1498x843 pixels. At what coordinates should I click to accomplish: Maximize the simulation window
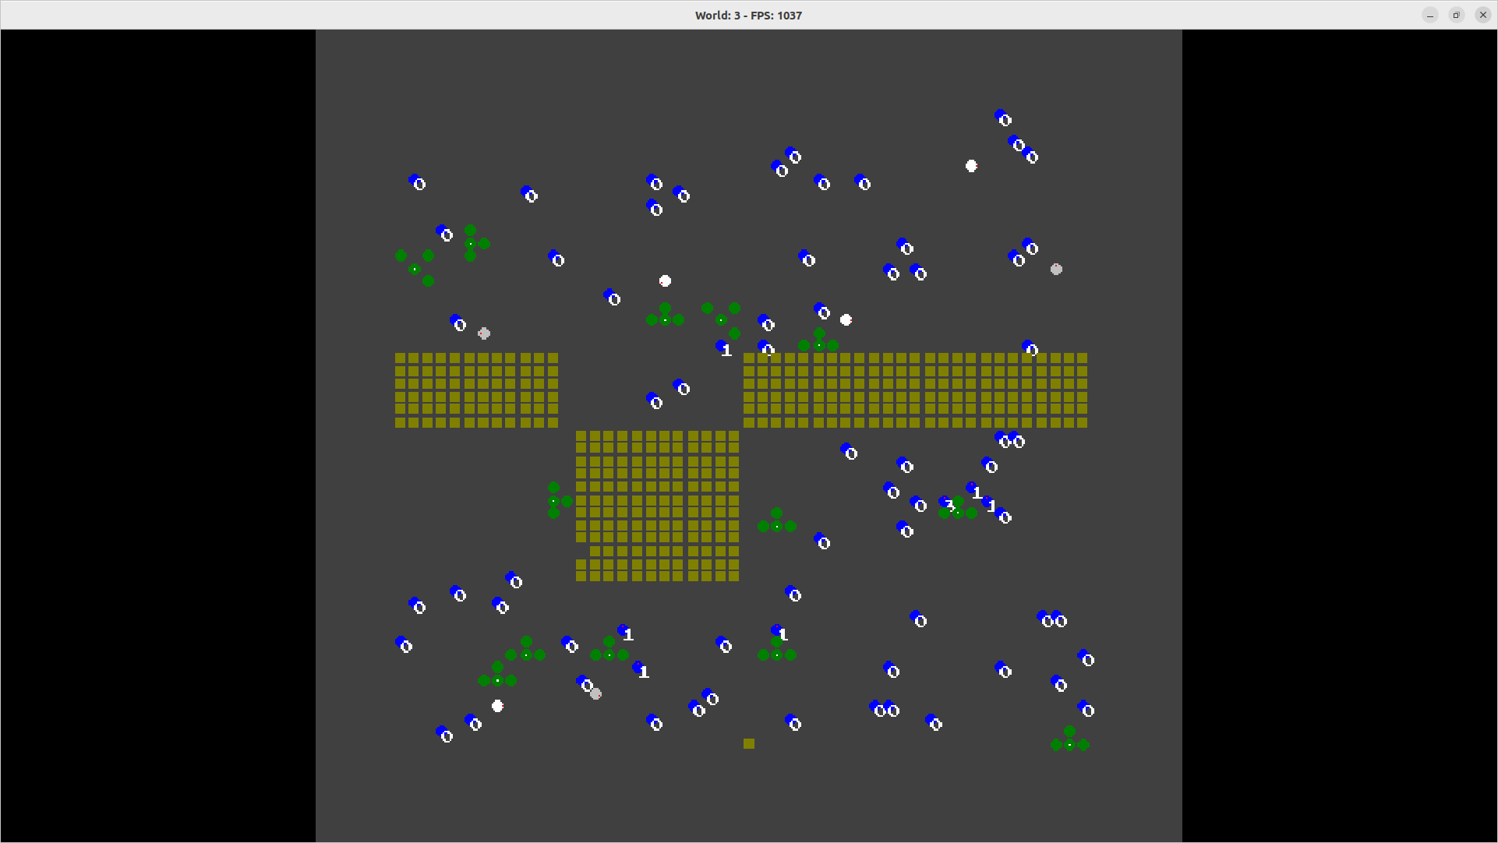pyautogui.click(x=1456, y=16)
